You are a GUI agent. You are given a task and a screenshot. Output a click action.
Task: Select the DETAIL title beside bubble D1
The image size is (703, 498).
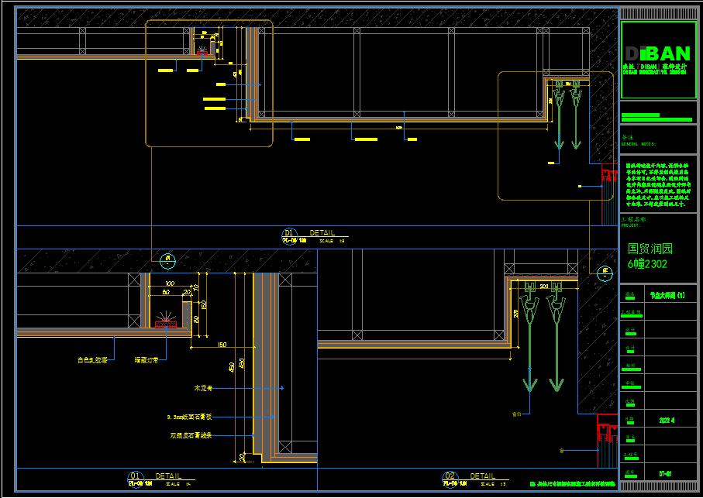(x=322, y=233)
